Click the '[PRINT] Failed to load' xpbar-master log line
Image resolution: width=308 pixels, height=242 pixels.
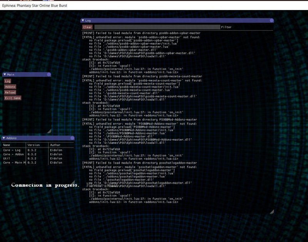point(141,33)
